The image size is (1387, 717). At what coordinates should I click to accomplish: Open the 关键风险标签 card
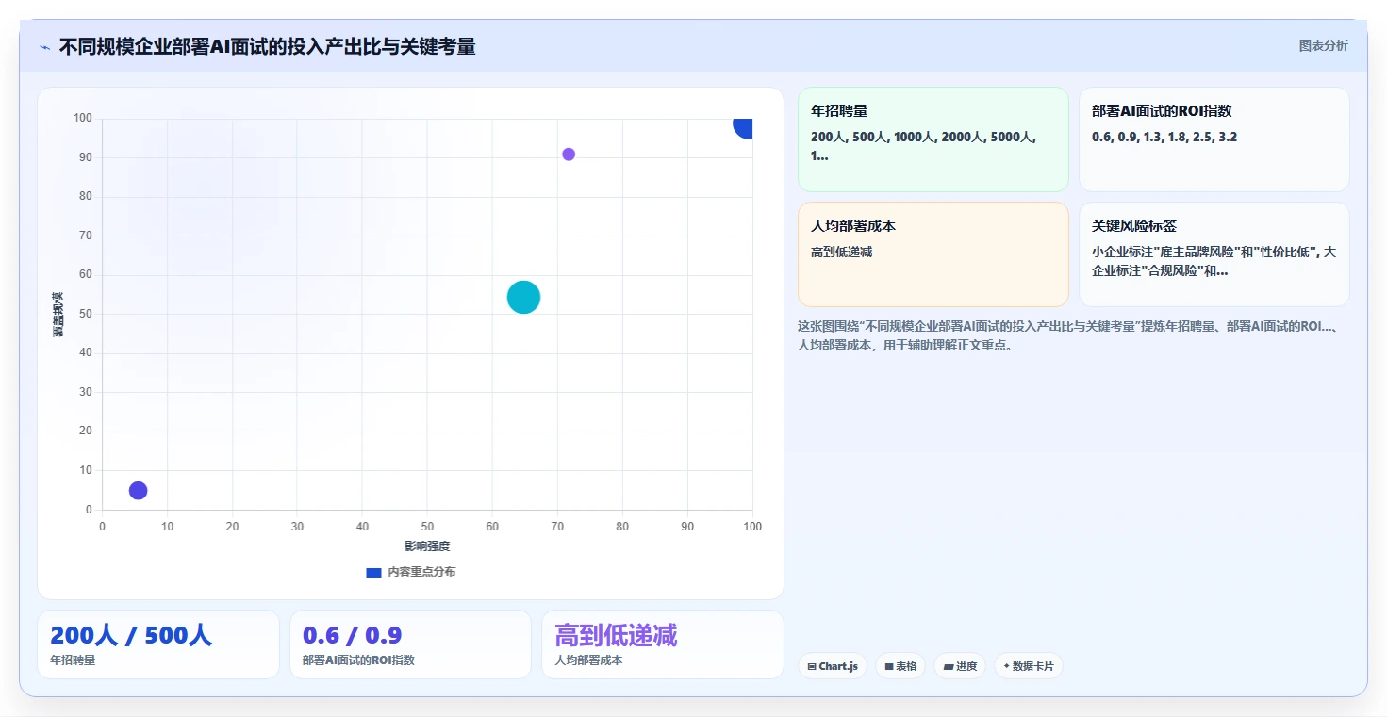[x=1214, y=254]
